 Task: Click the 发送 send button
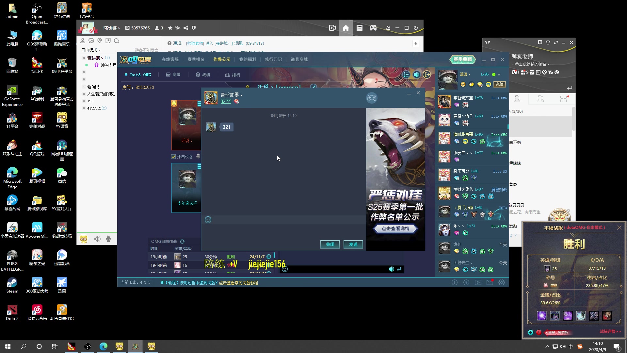click(353, 244)
